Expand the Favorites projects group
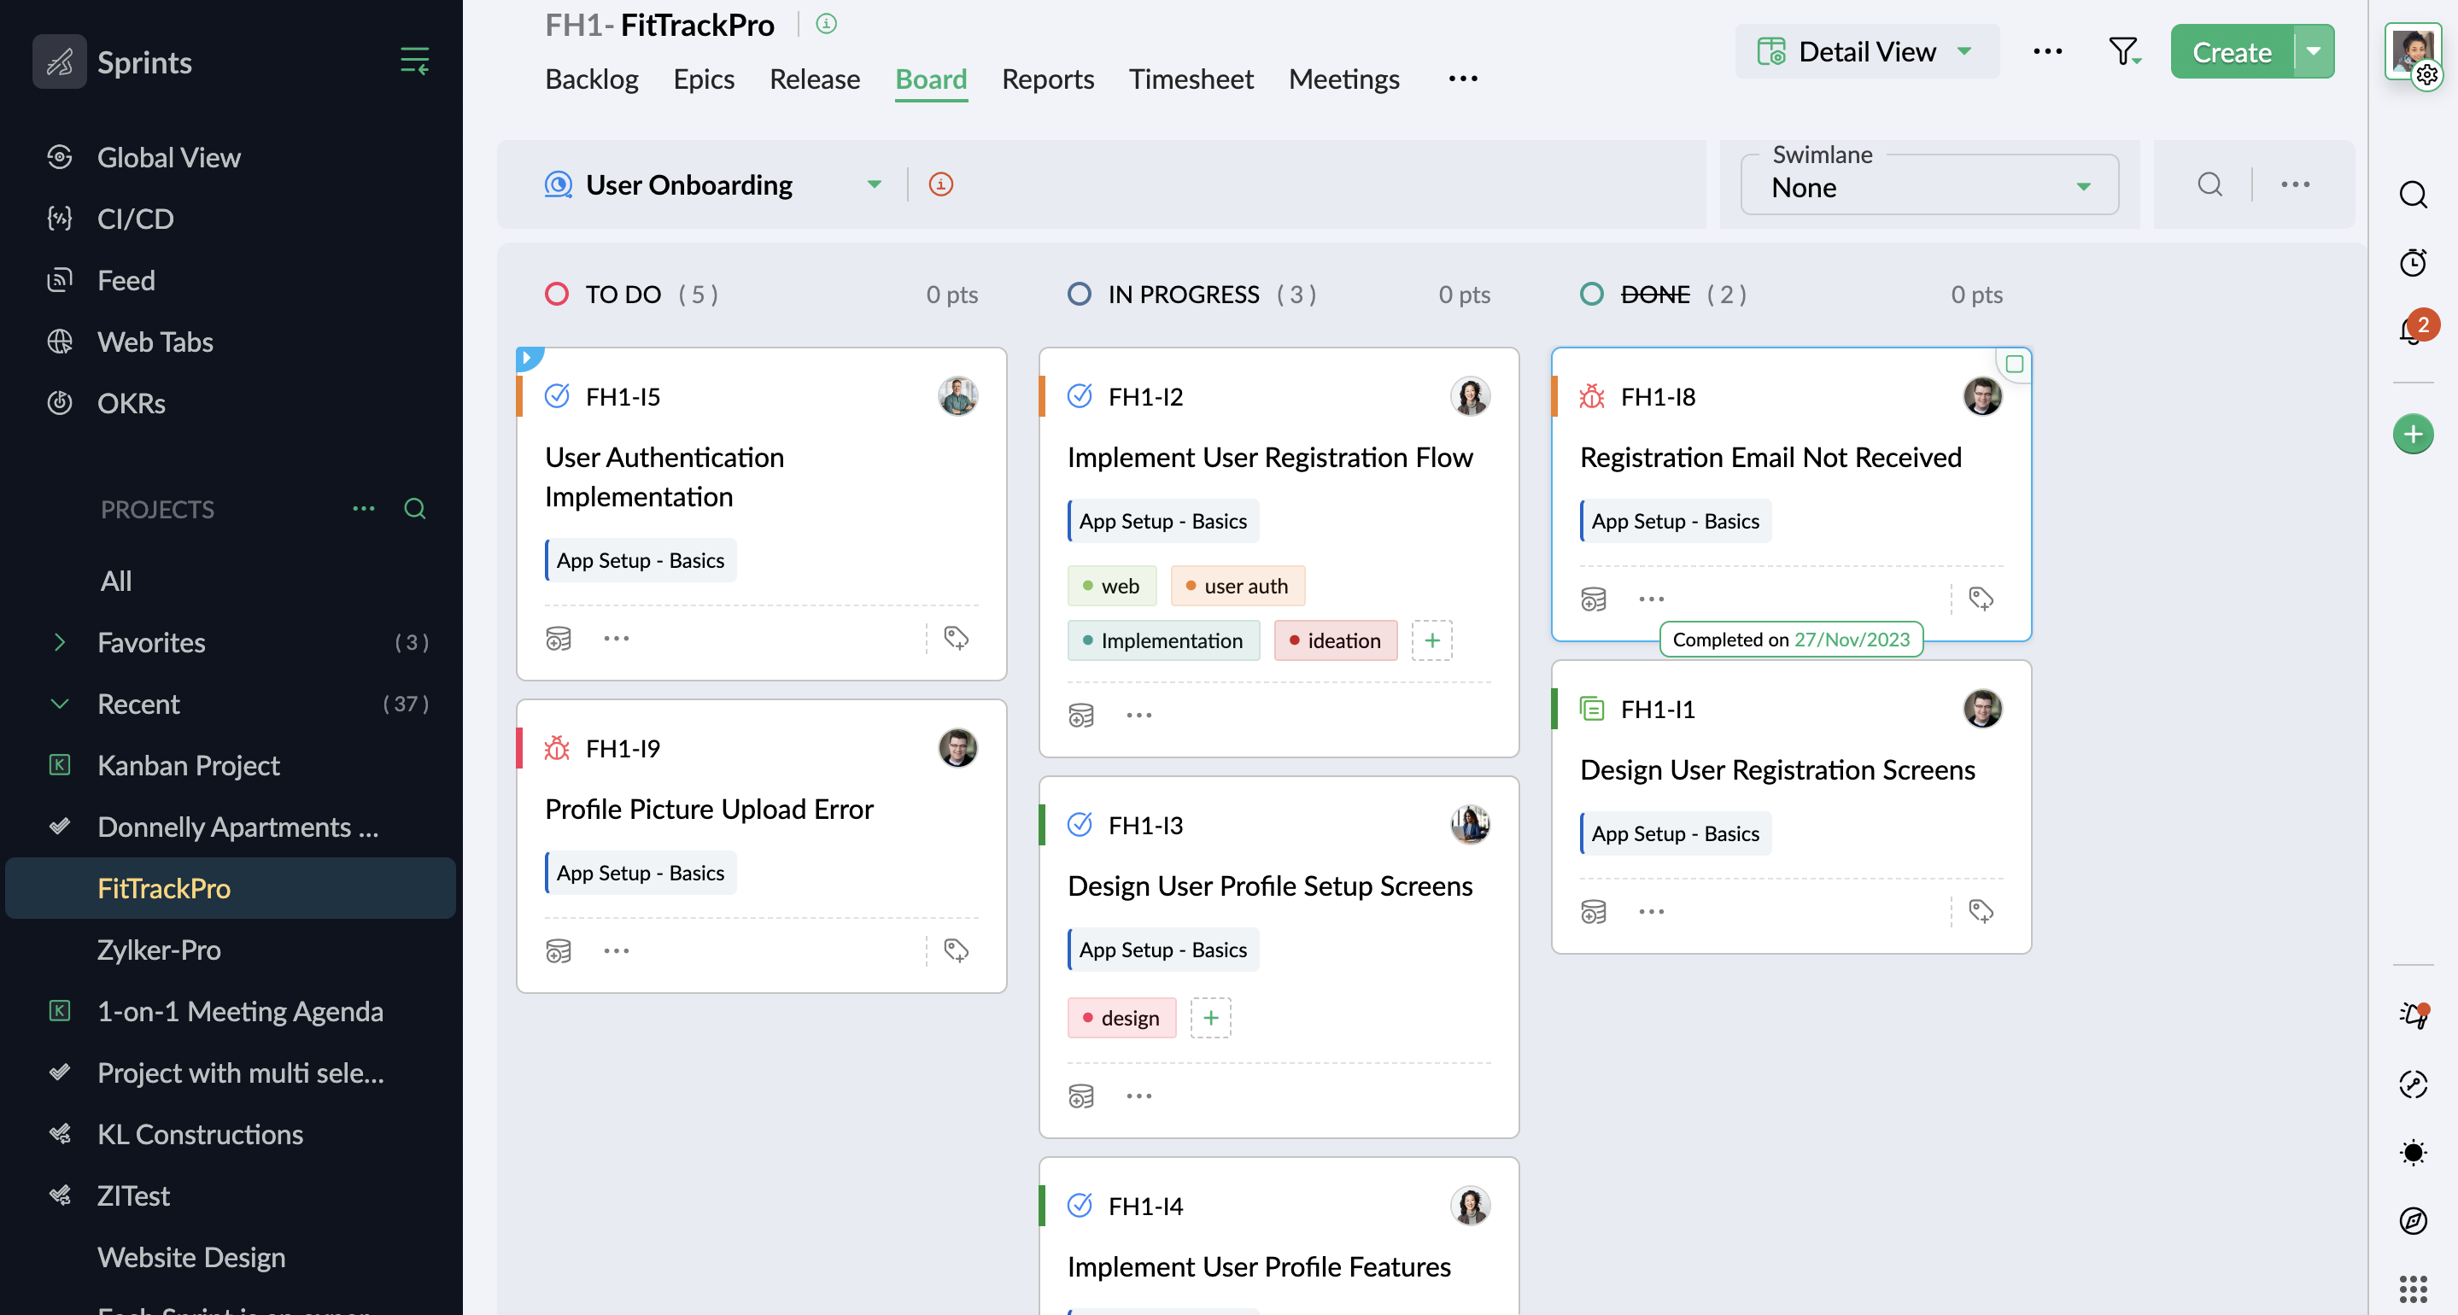The width and height of the screenshot is (2458, 1315). pyautogui.click(x=59, y=642)
